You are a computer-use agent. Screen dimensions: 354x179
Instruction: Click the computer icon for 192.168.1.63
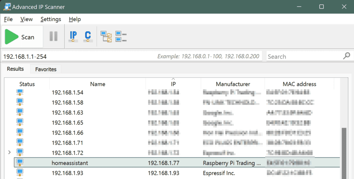(x=20, y=112)
